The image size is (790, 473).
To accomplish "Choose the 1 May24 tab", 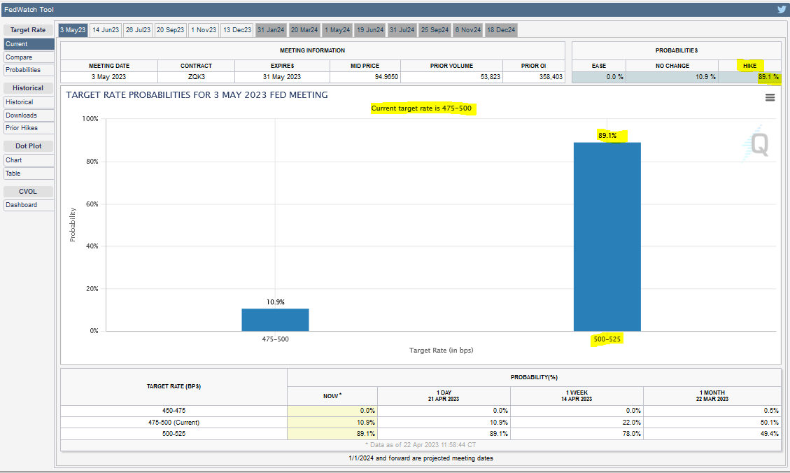I will tap(337, 29).
